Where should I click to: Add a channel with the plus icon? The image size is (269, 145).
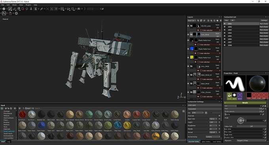point(219,116)
